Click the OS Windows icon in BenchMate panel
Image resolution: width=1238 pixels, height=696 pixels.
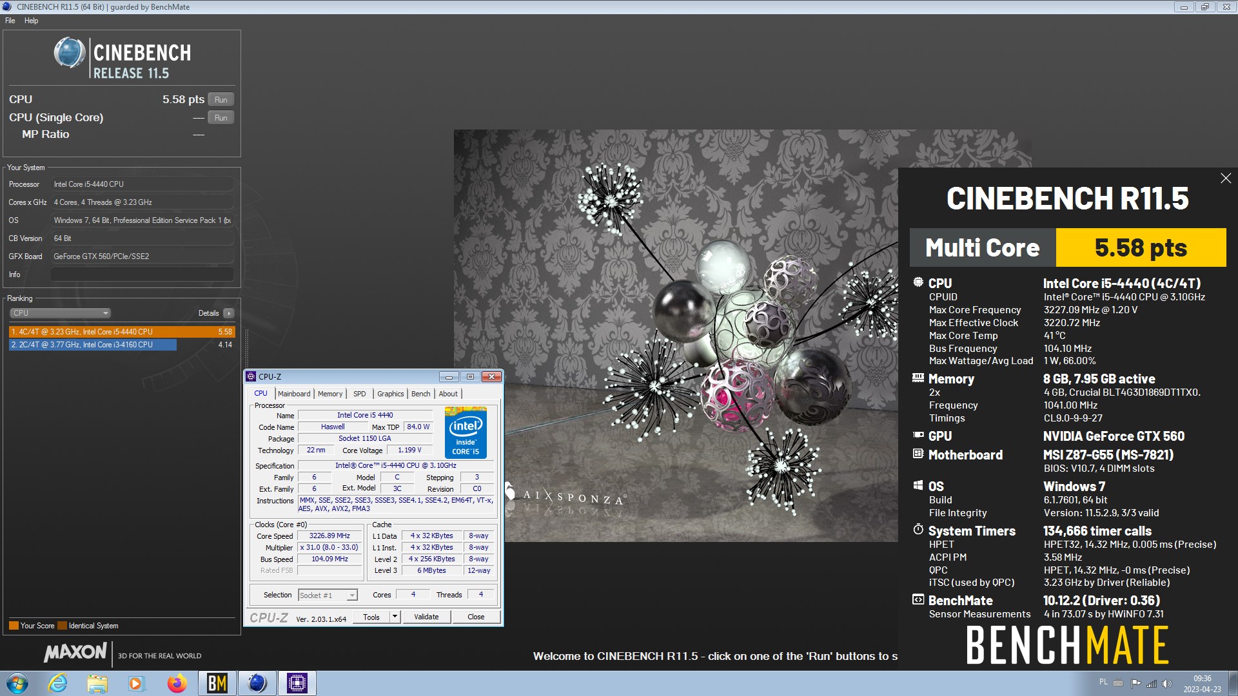coord(918,485)
